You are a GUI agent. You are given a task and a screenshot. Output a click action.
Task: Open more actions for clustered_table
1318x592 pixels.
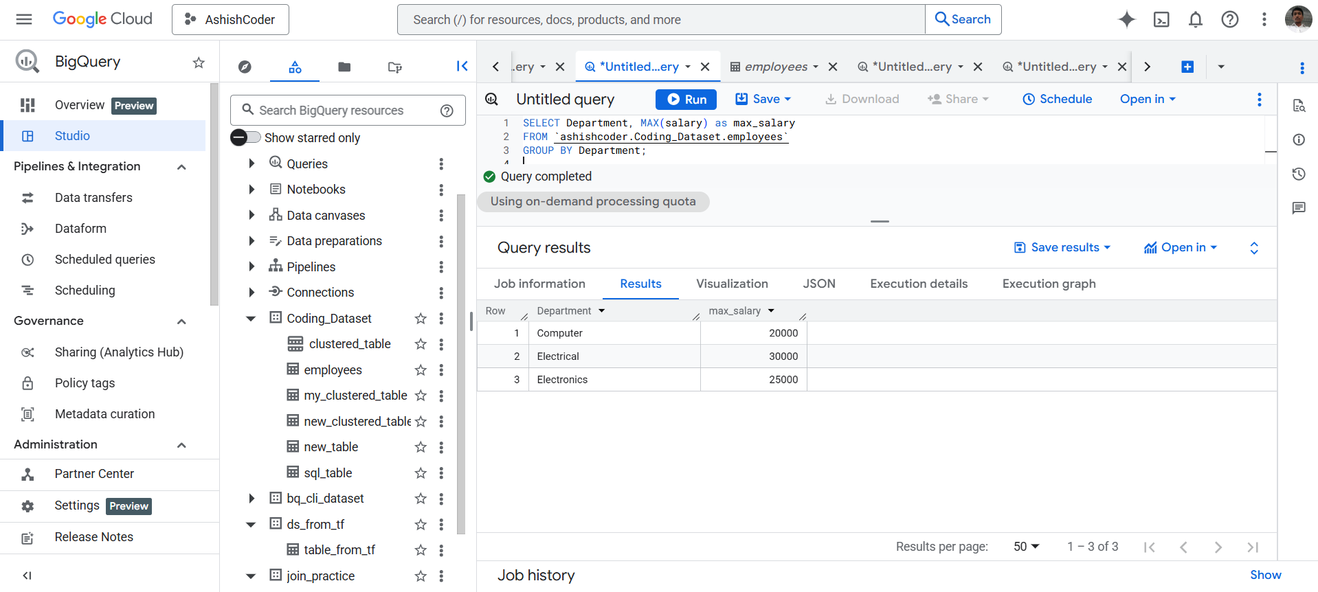(441, 344)
